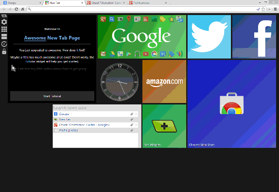This screenshot has height=192, width=279.
Task: Open Google Wallet icon in Google tile
Action: point(180,54)
